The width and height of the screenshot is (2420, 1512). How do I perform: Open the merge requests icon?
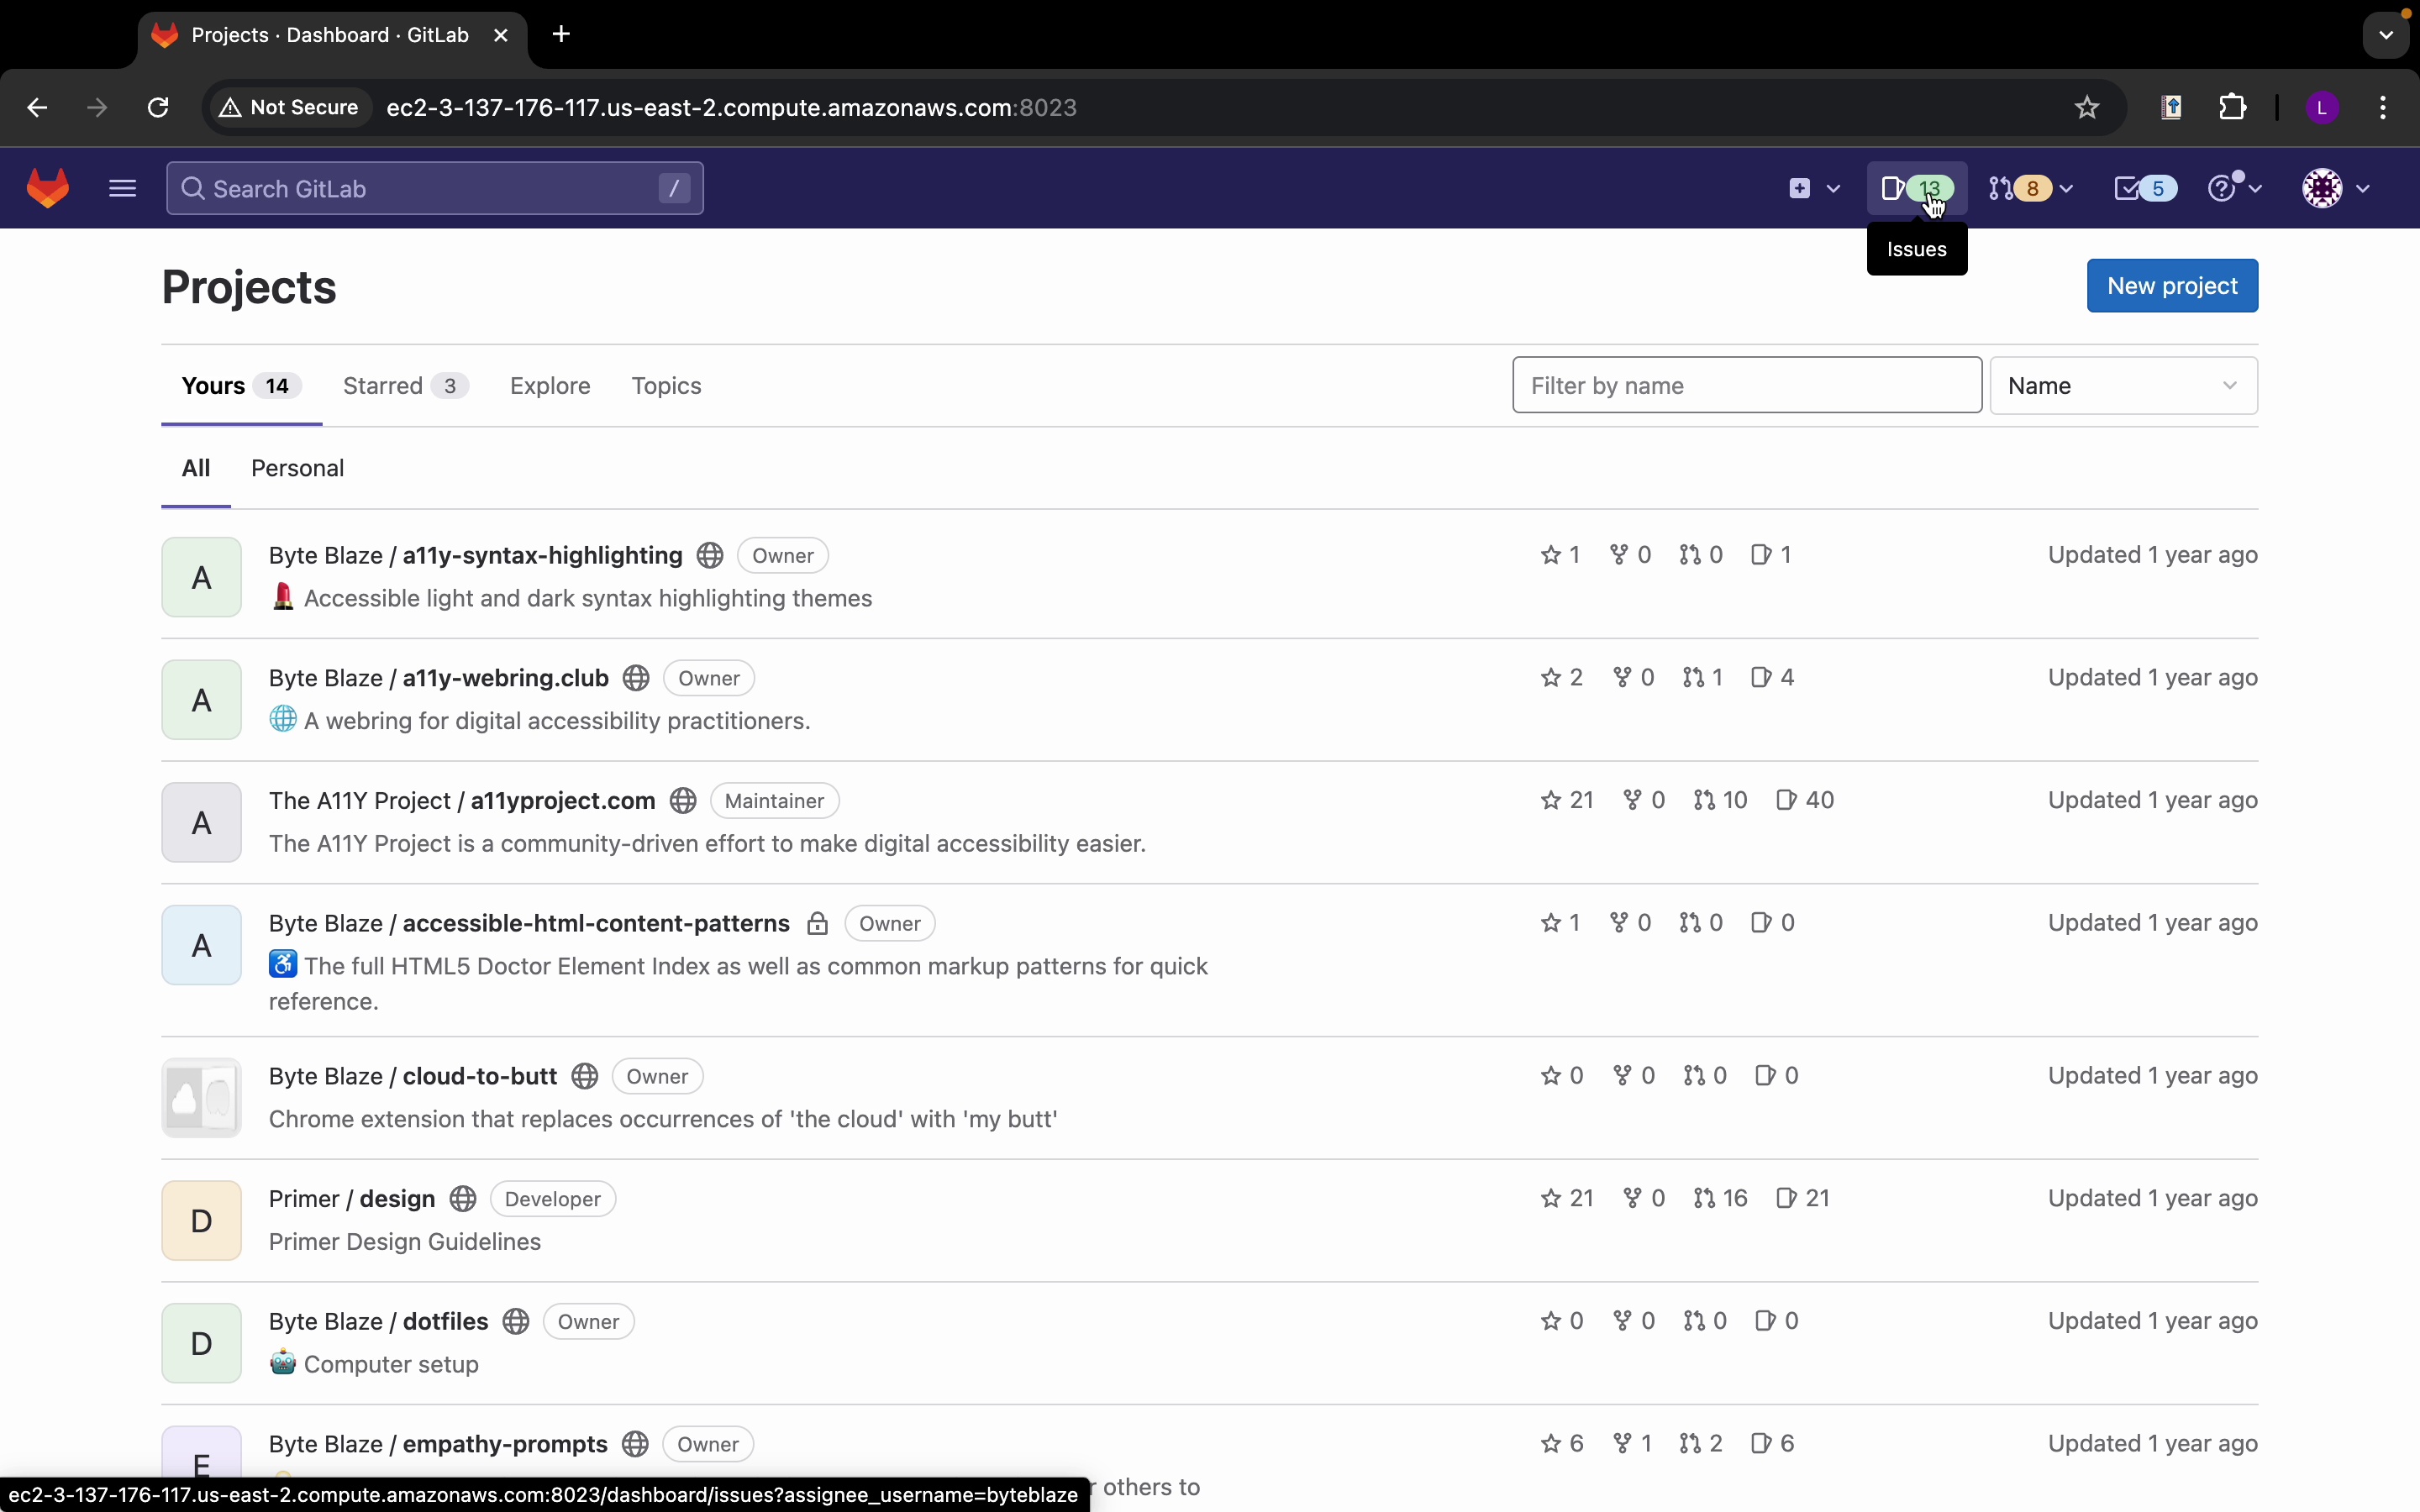click(x=2031, y=188)
